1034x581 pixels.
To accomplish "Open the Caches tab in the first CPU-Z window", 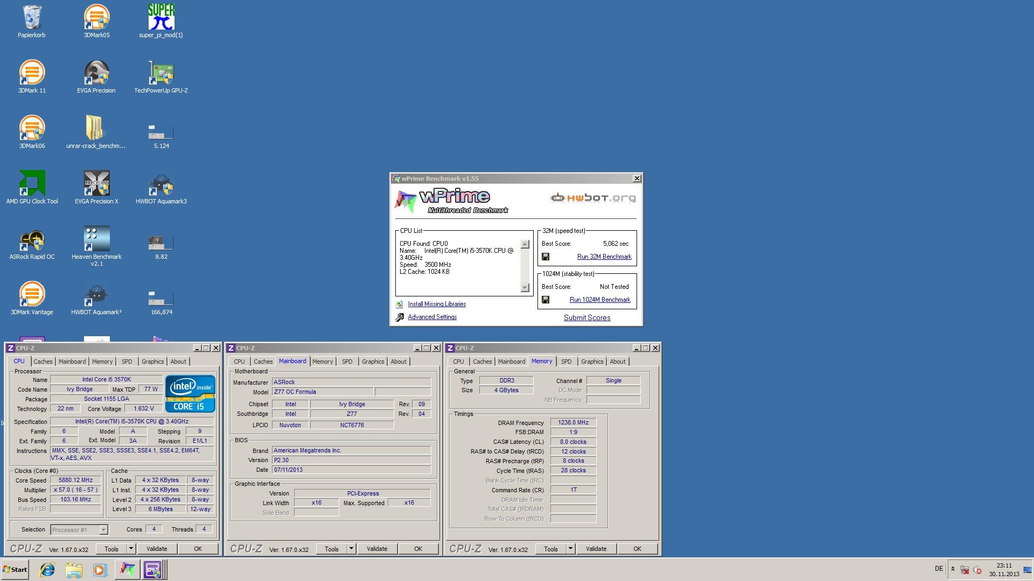I will pos(43,362).
